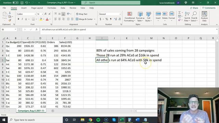The image size is (219, 123).
Task: Open the File menu
Action: 4,8
